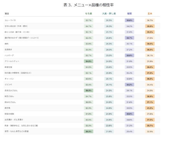
Task: Select the カレーライス row label
Action: [10, 20]
